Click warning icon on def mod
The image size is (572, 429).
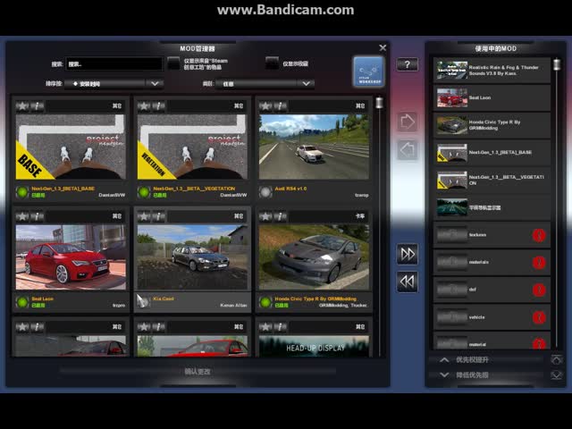click(539, 290)
